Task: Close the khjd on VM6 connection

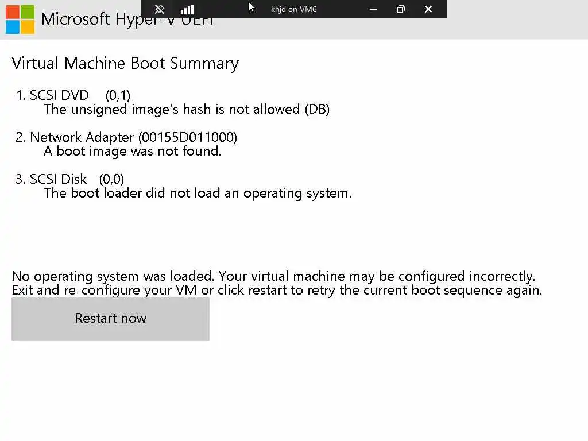Action: click(x=428, y=9)
